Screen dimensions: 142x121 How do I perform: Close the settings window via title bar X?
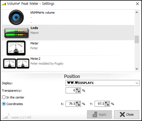pos(137,4)
